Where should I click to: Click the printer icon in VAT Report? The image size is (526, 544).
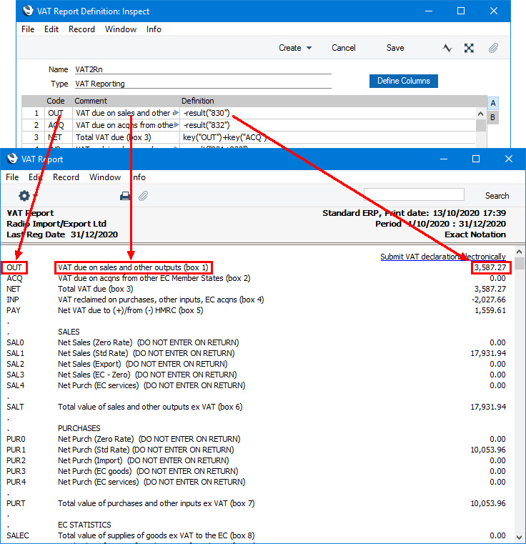[125, 196]
